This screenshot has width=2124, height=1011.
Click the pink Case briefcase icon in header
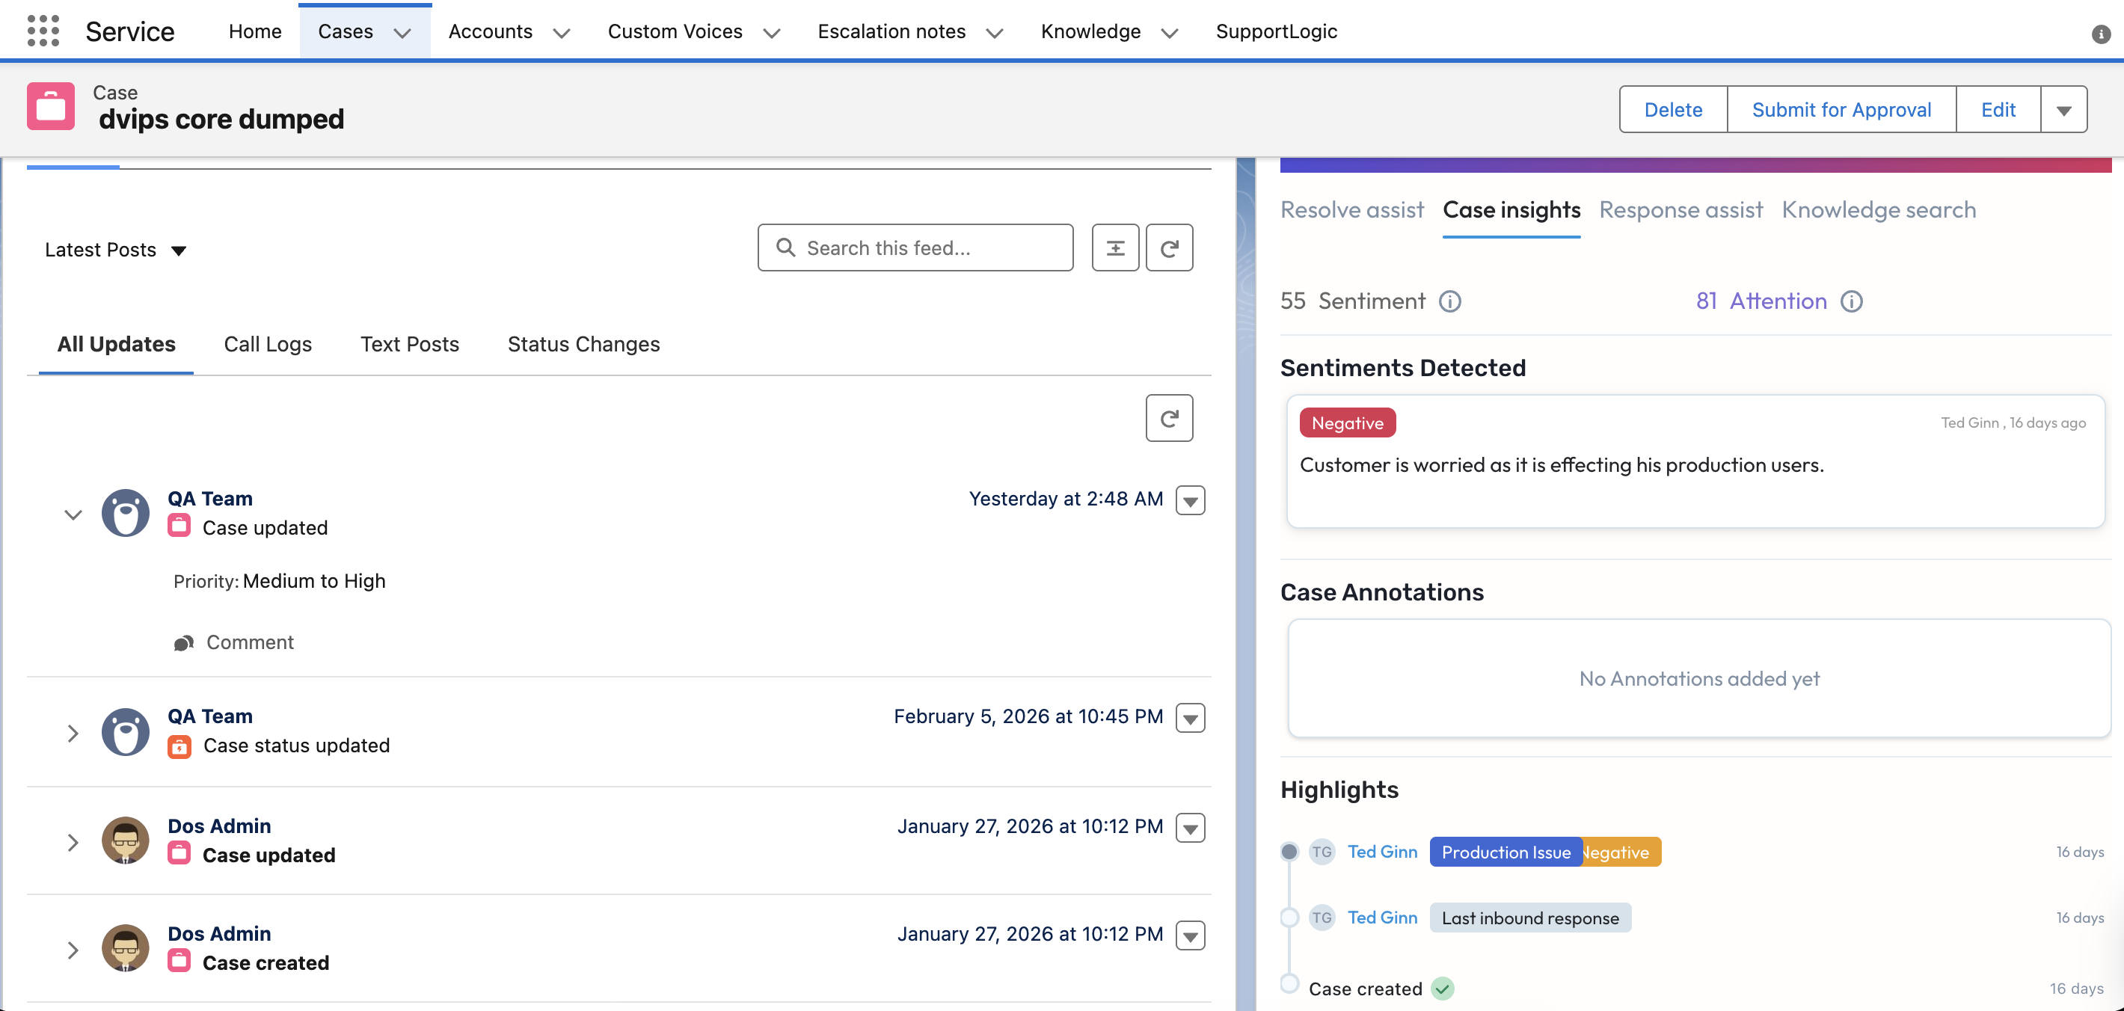(50, 107)
